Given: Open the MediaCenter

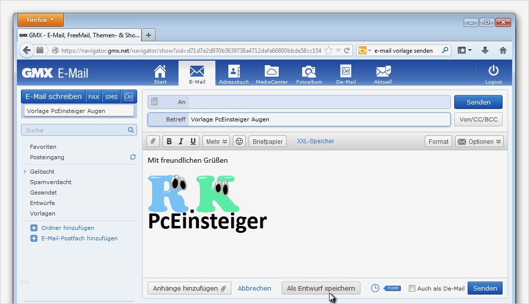Looking at the screenshot, I should tap(271, 73).
